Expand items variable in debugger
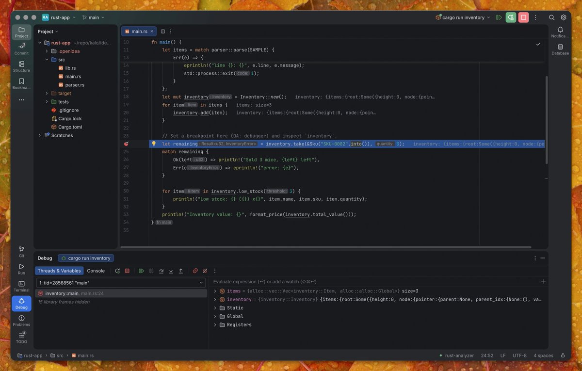This screenshot has width=582, height=371. (x=215, y=291)
